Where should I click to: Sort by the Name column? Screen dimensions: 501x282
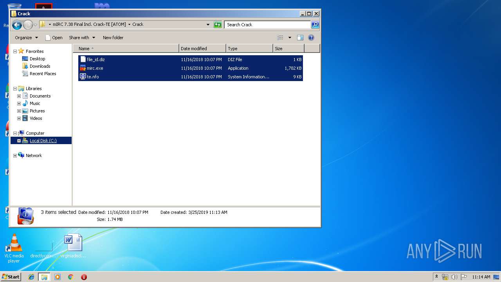point(126,49)
